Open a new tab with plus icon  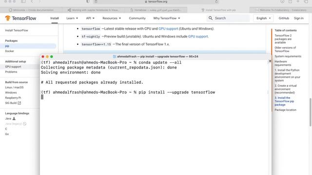point(298,1)
